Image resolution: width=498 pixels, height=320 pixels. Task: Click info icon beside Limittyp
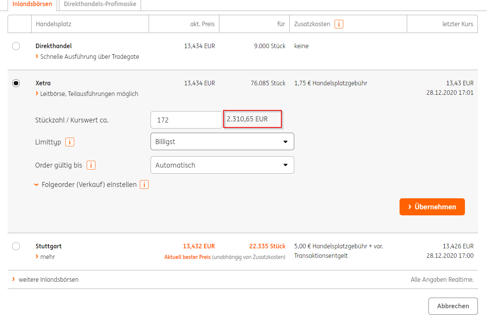click(70, 142)
